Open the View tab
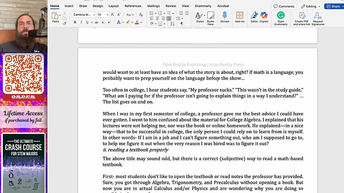This screenshot has width=344, height=193. pos(185,6)
